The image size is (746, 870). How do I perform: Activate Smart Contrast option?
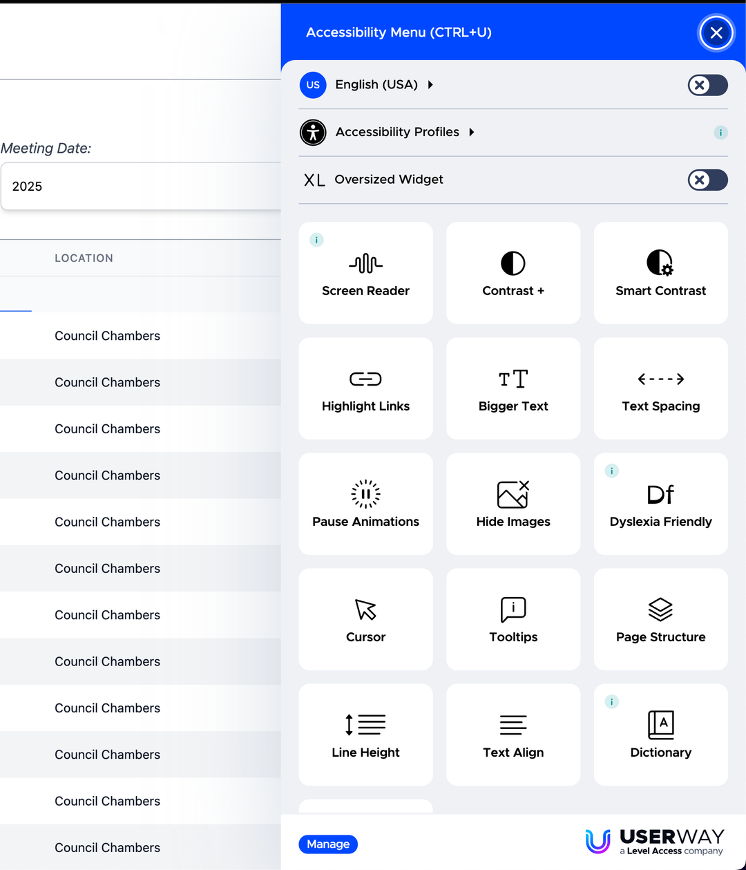coord(660,274)
